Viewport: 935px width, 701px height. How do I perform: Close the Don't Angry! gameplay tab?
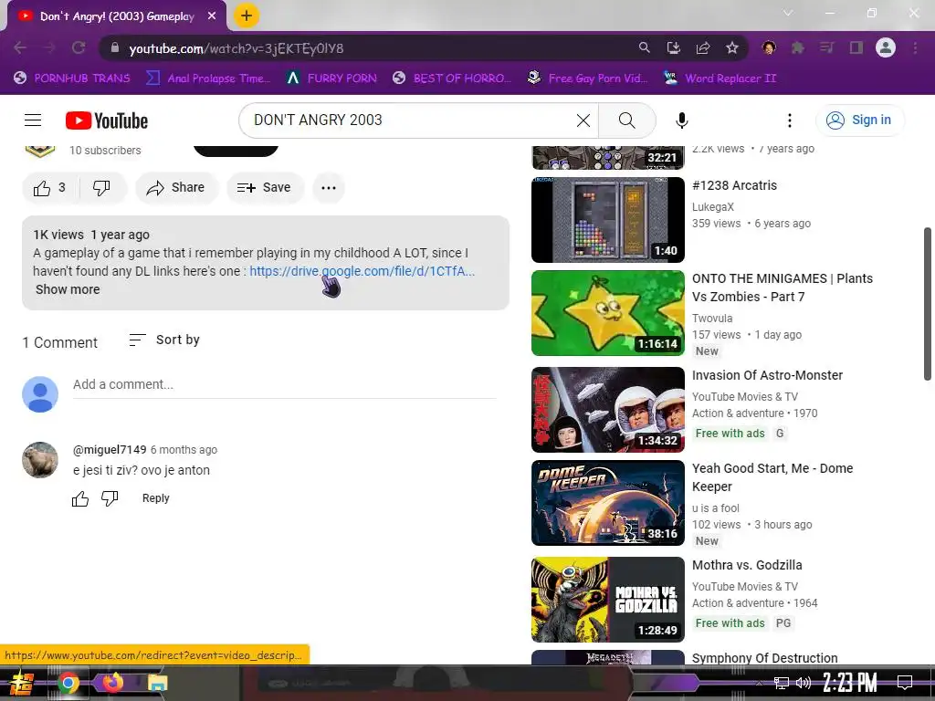212,16
